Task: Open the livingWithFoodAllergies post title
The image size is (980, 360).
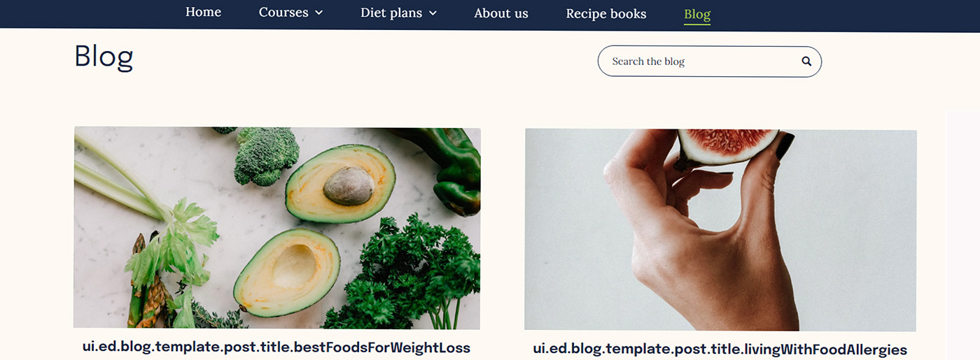Action: pos(720,350)
